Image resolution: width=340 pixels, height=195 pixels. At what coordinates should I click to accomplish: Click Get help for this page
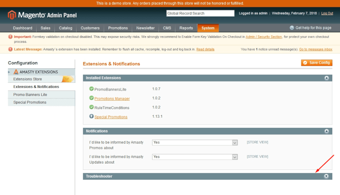[313, 28]
